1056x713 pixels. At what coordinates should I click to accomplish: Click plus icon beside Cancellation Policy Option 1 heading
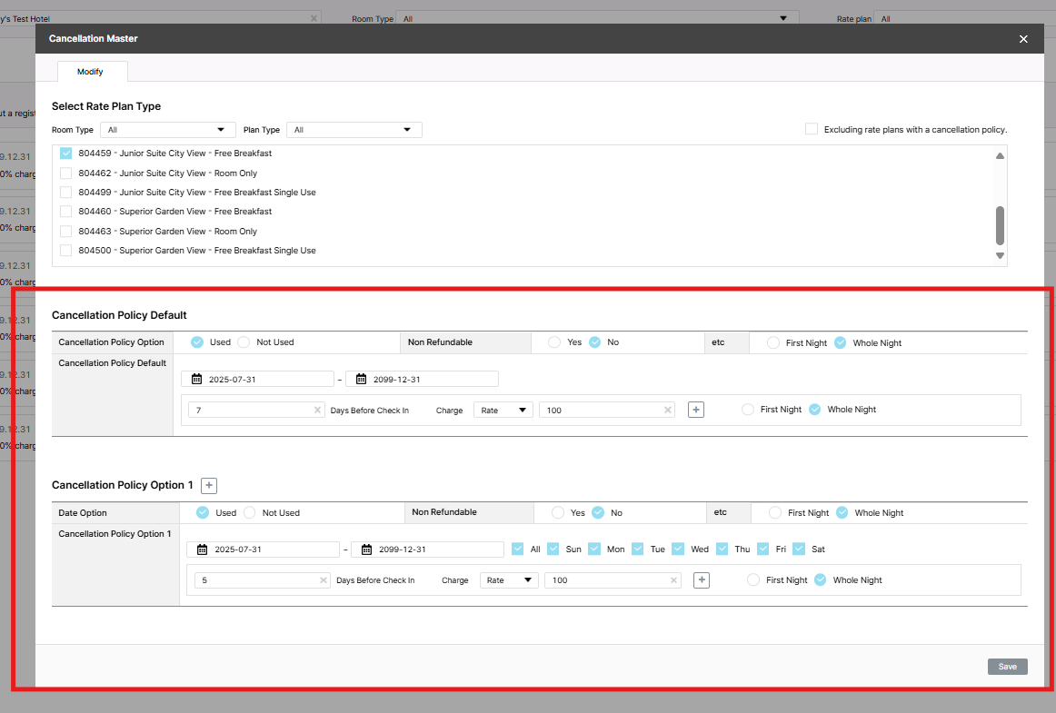tap(208, 486)
